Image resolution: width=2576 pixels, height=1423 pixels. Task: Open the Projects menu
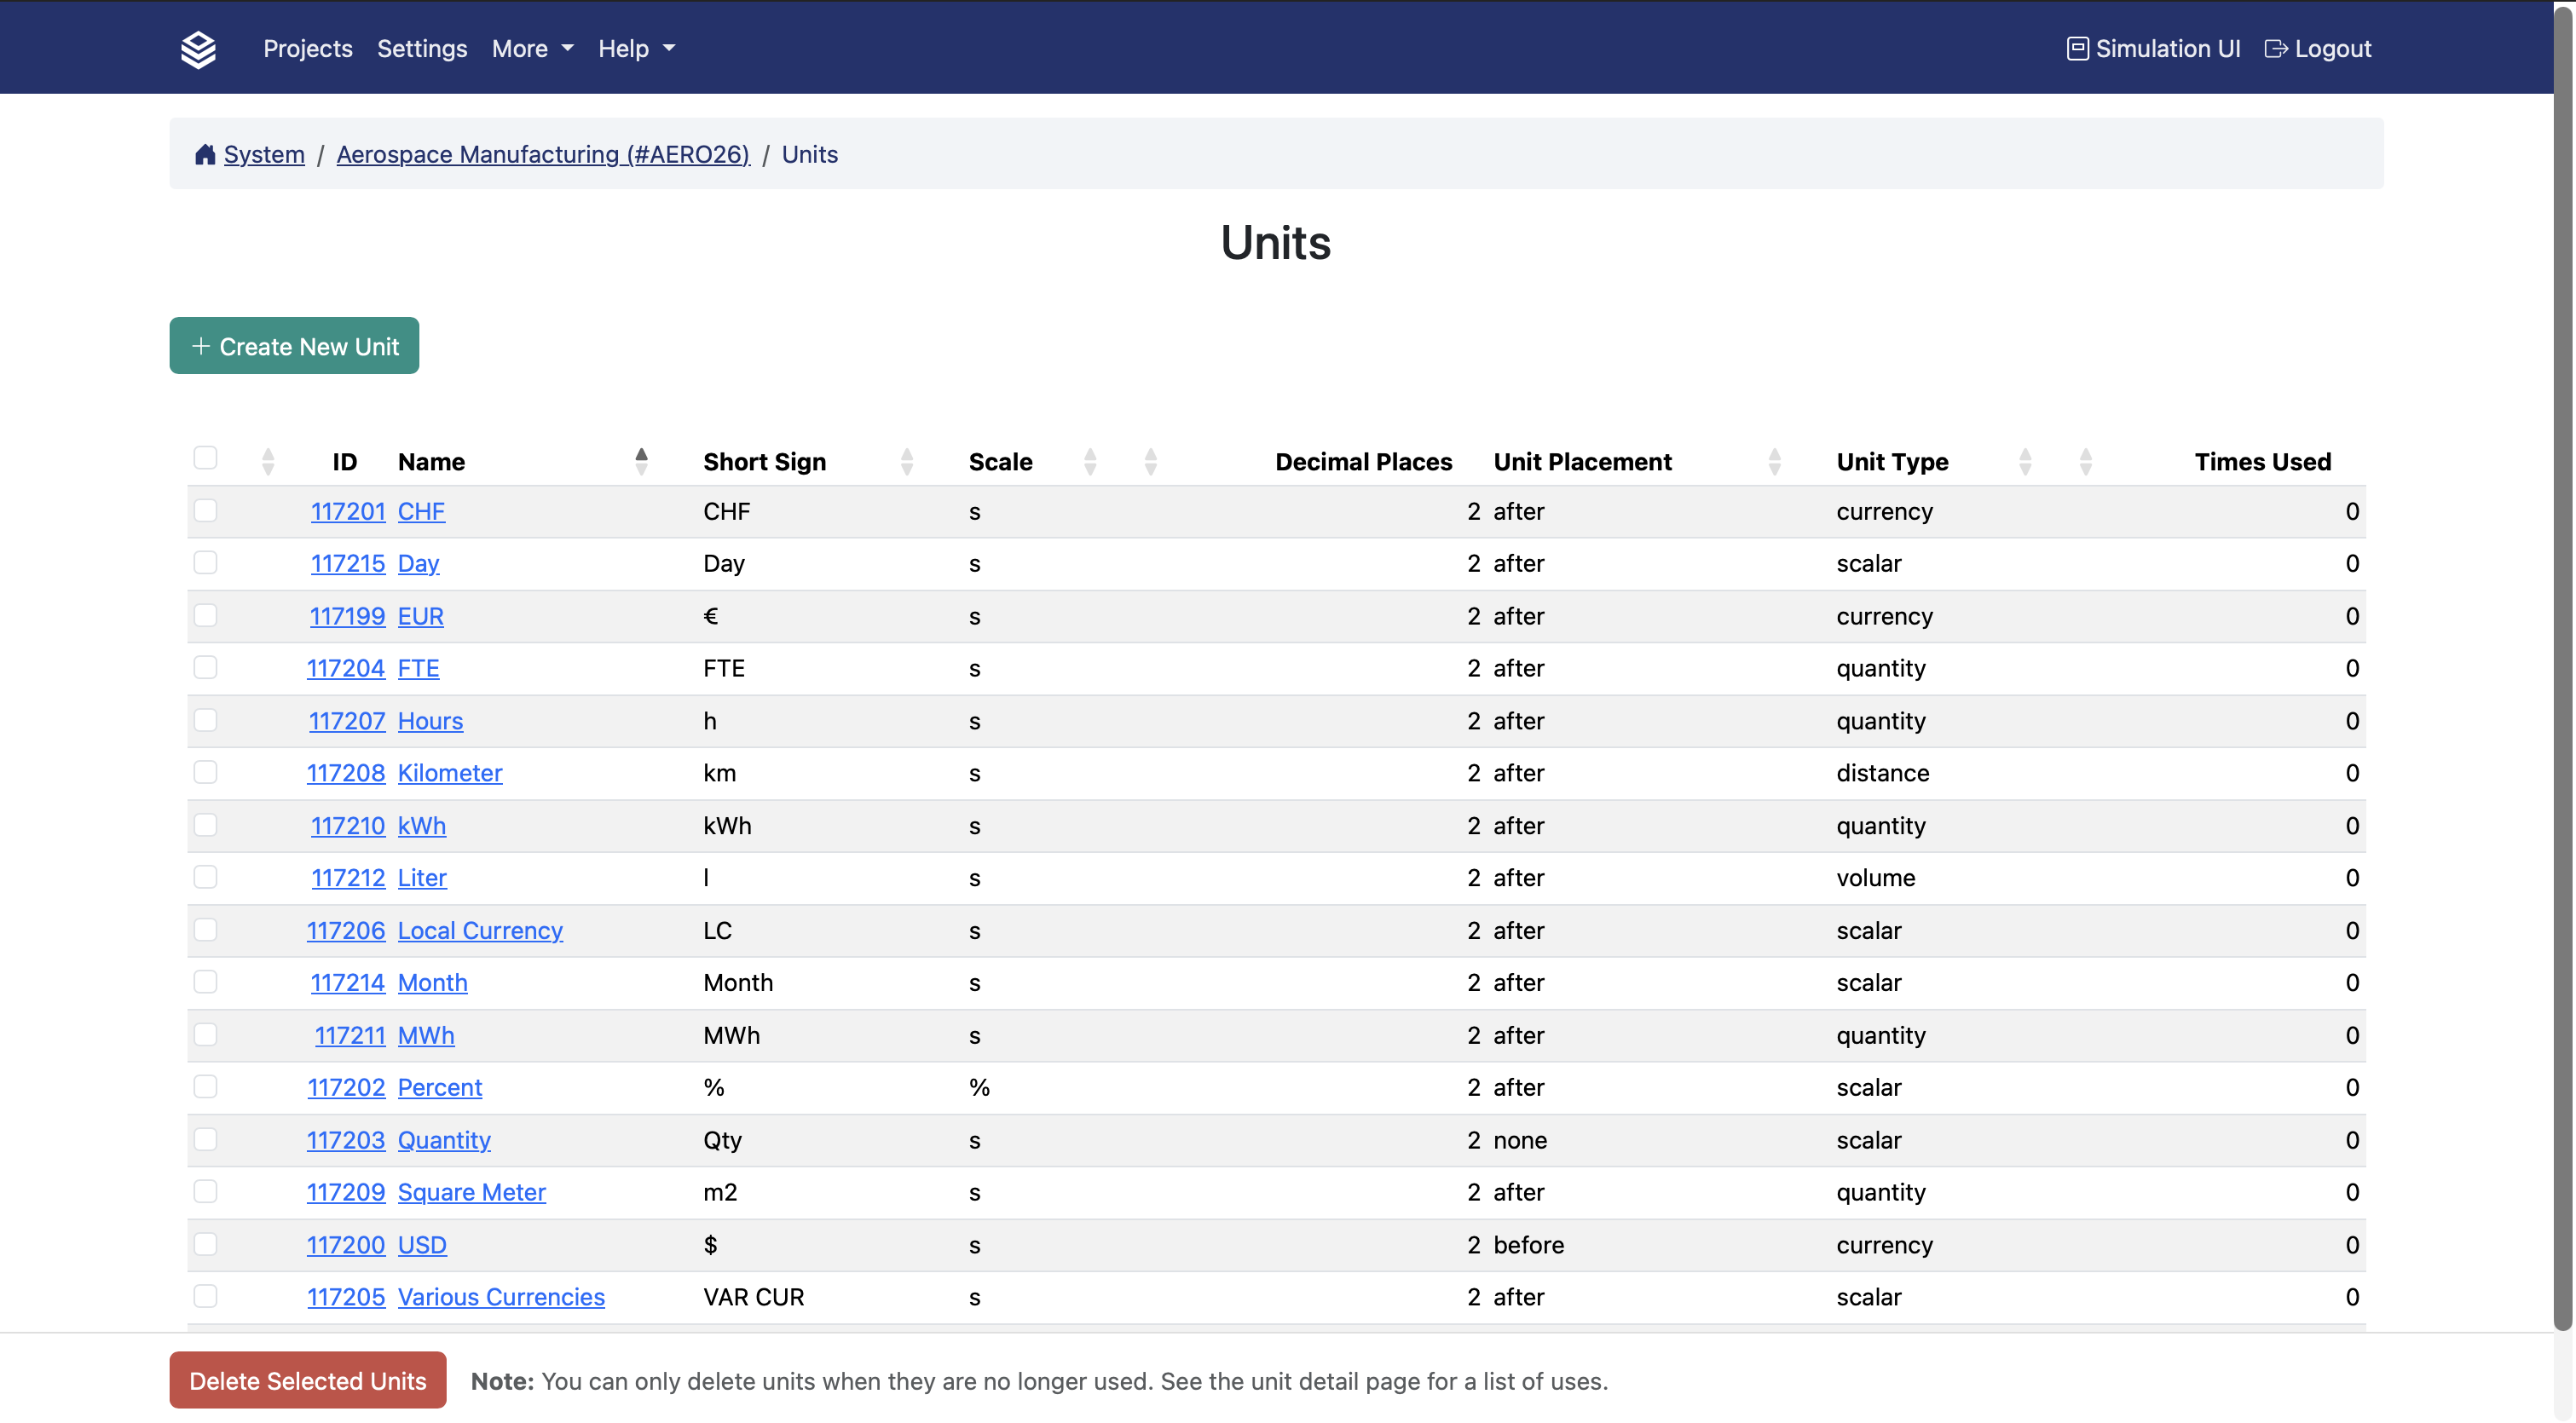[307, 48]
